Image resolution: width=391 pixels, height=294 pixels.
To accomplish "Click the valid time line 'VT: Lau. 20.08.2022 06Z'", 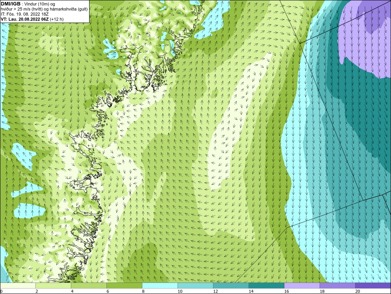I will click(25, 19).
